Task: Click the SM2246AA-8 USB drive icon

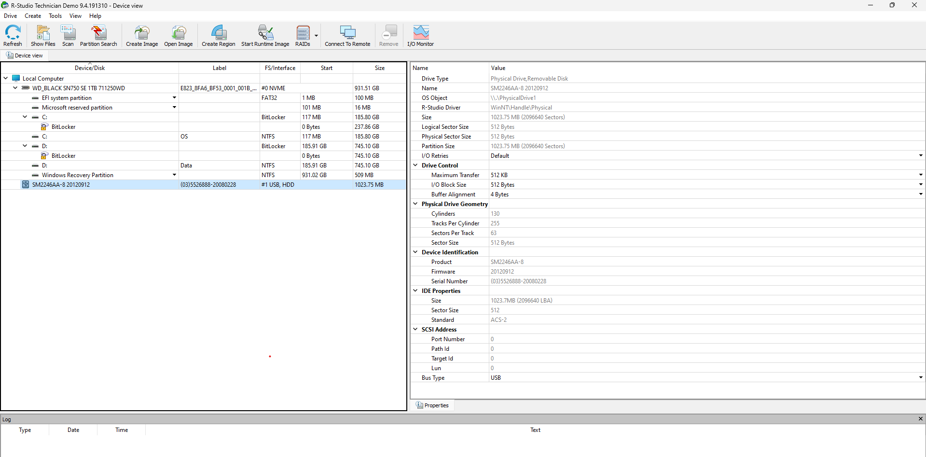Action: pyautogui.click(x=26, y=184)
